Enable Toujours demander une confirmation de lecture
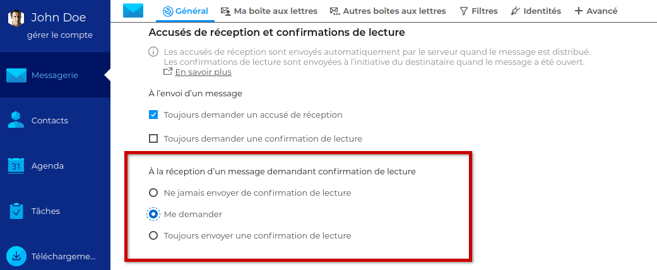 click(x=153, y=138)
